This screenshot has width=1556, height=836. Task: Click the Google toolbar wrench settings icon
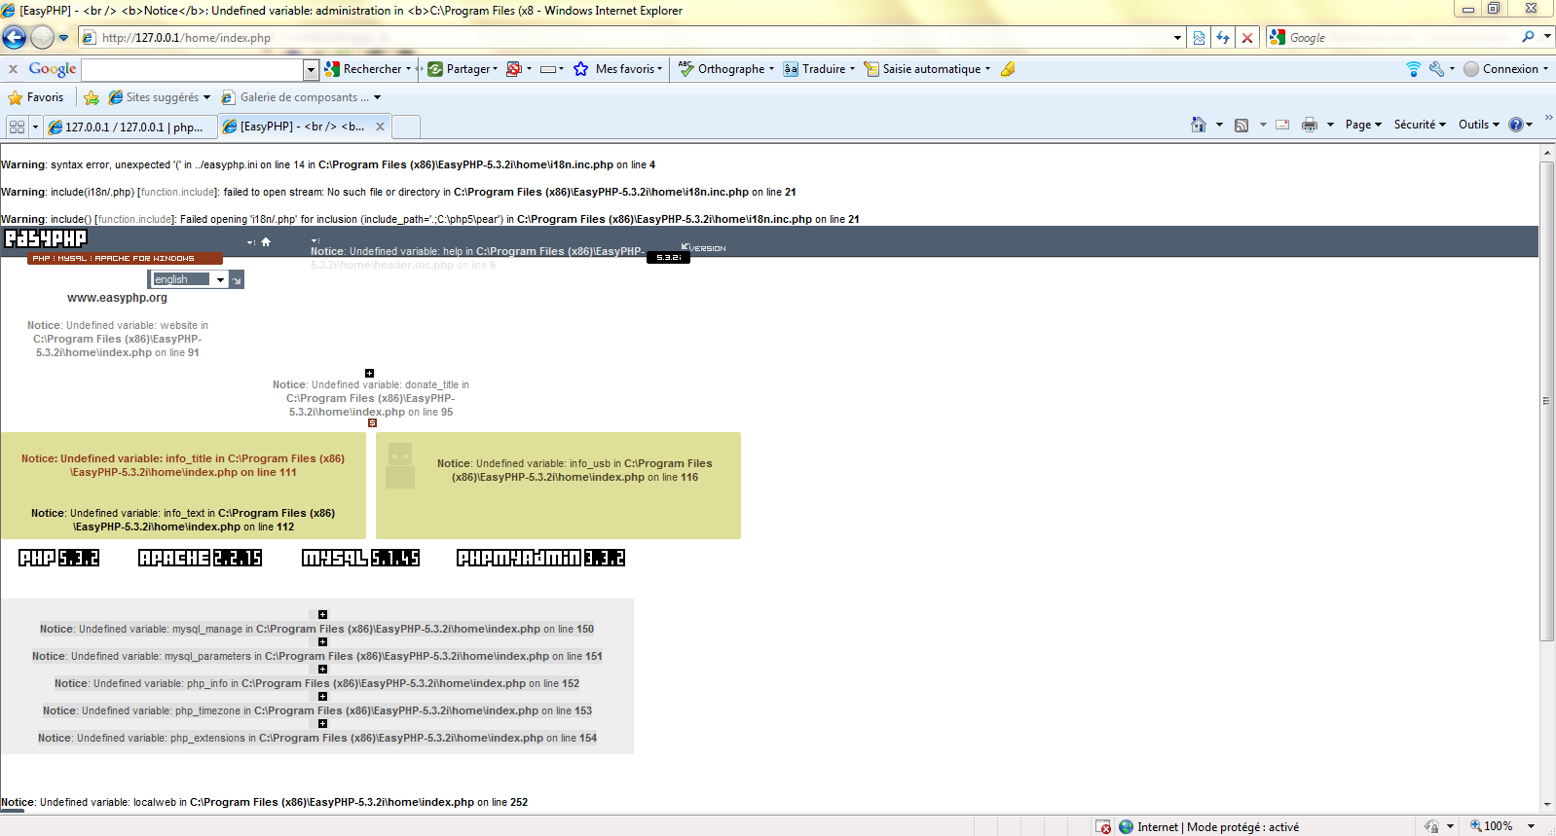pyautogui.click(x=1436, y=69)
